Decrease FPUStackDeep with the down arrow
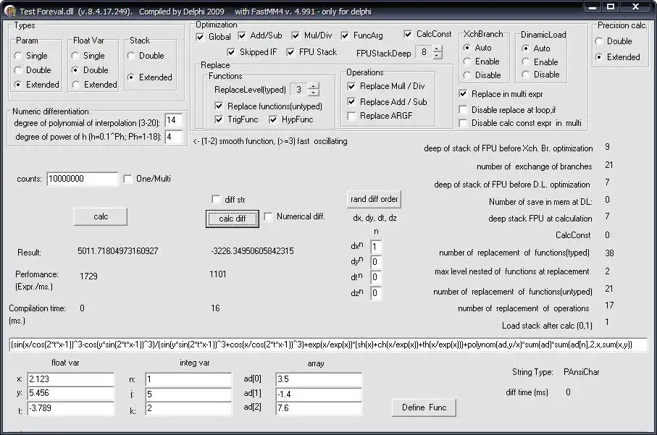657x435 pixels. coord(437,56)
